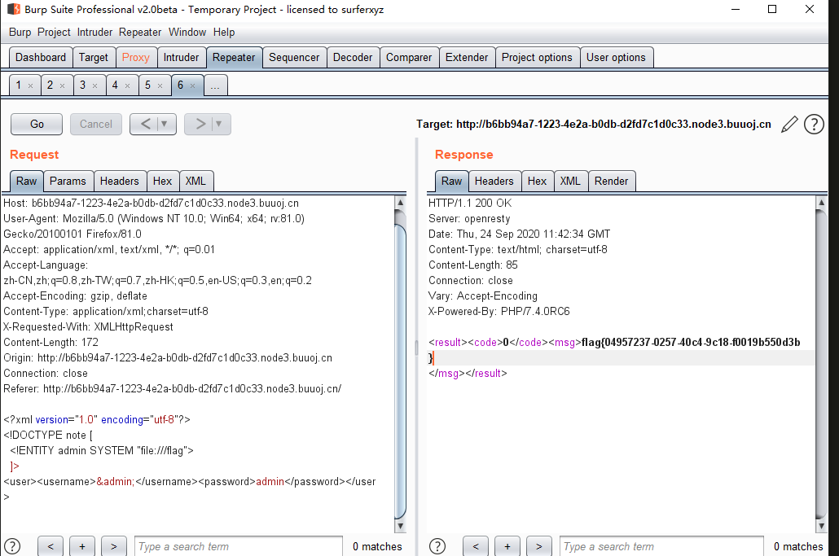Click response pane scrollbar down arrow
Screen dimensions: 839x556
821,527
